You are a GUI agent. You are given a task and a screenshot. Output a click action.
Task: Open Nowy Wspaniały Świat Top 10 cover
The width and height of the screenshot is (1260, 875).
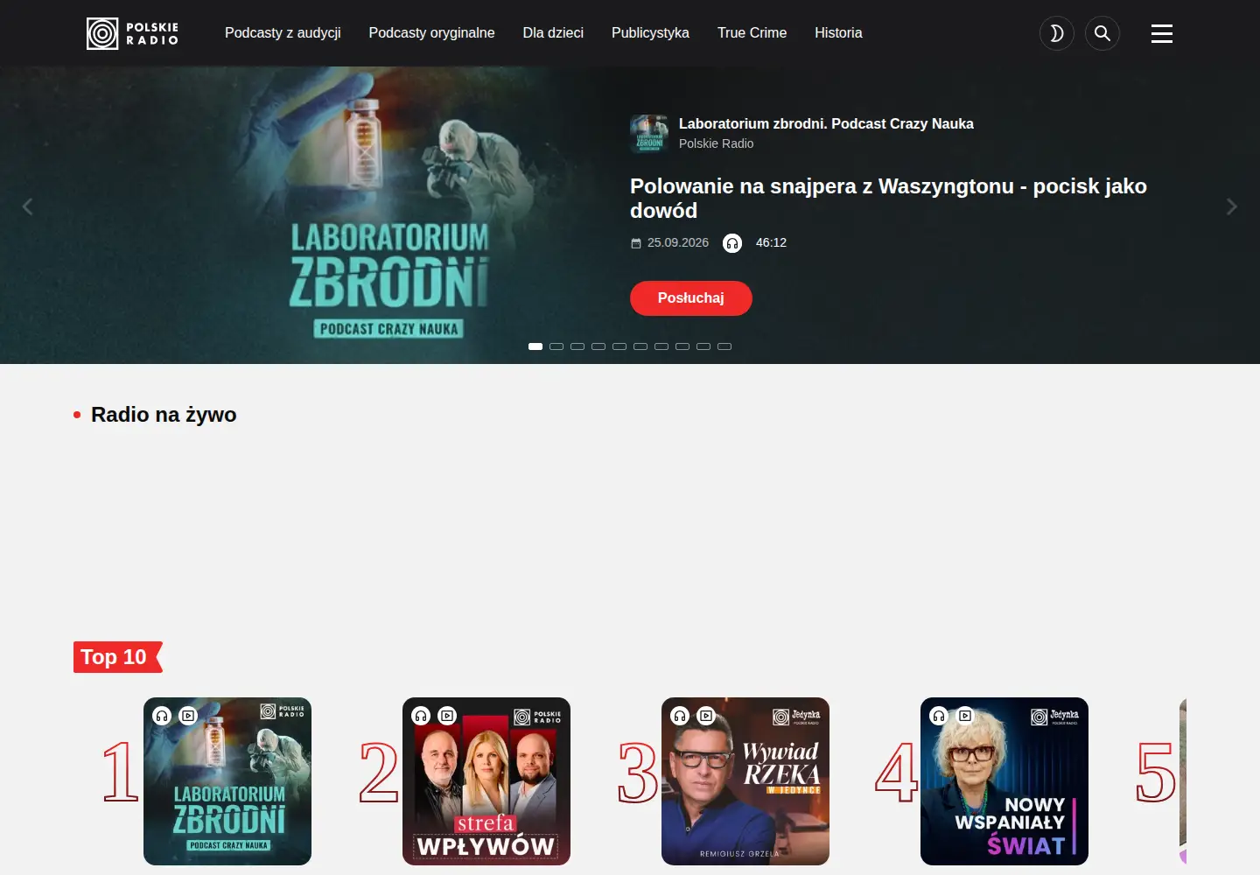[1004, 781]
